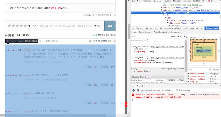Switch to Event Listeners pane

click(x=145, y=32)
